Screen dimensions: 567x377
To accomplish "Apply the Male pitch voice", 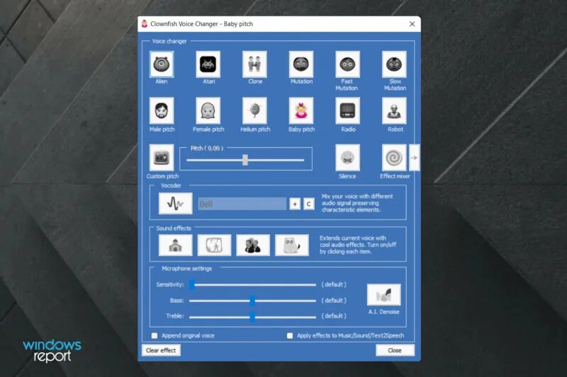I will click(162, 111).
